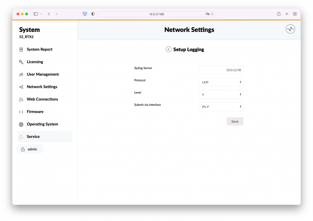
Task: Click the Network Settings share icon
Action: point(21,87)
